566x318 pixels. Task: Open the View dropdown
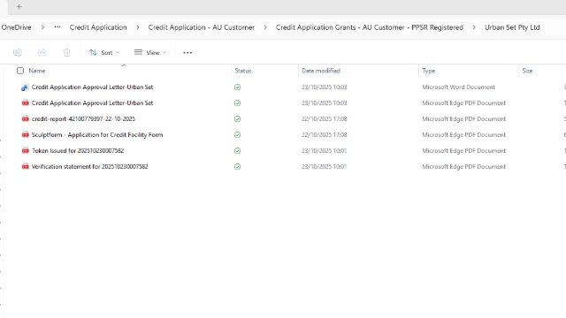pos(150,53)
